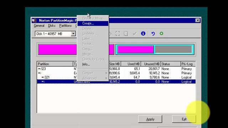228x128 pixels.
Task: Select the magenta logical partition inside cyan frame
Action: (135, 49)
